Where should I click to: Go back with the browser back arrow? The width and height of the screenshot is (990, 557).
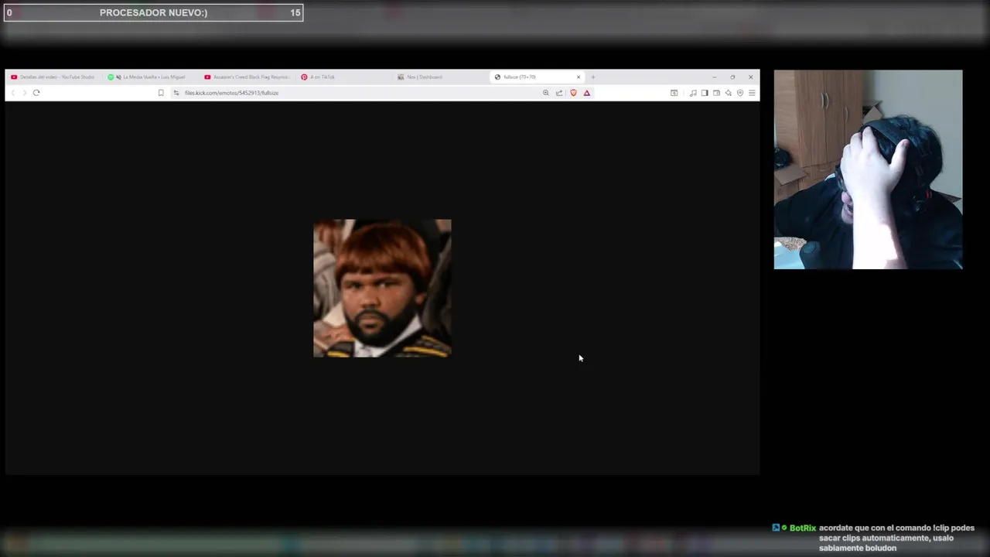[x=12, y=93]
